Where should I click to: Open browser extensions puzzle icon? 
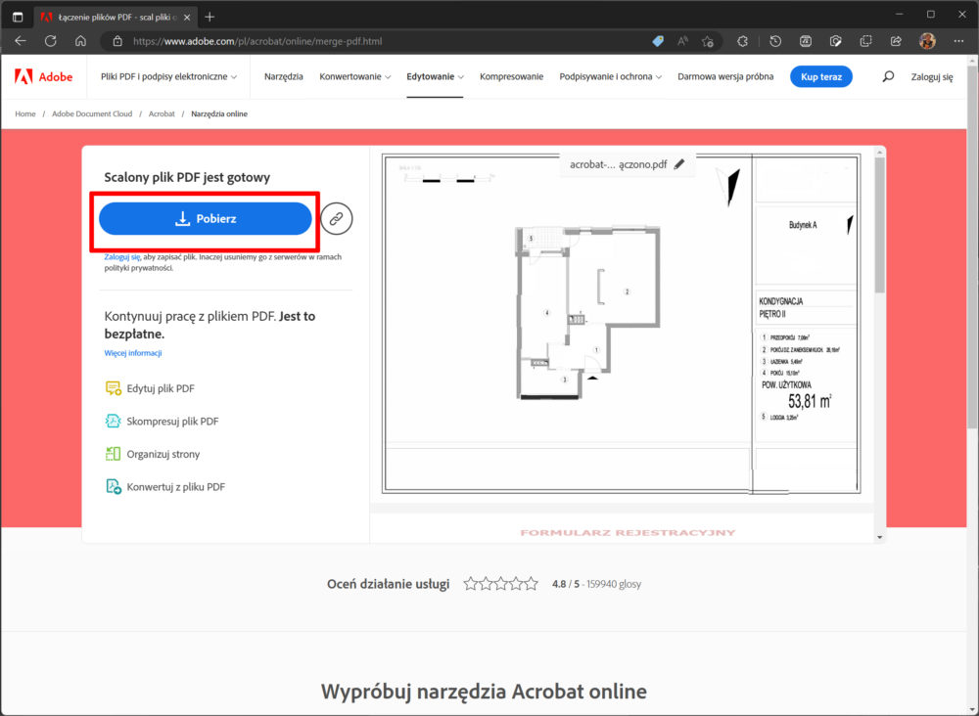click(742, 41)
